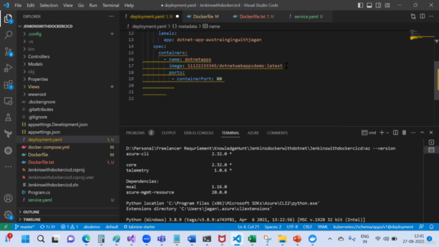The height and width of the screenshot is (247, 439).
Task: Open Excel from the taskbar
Action: click(252, 239)
